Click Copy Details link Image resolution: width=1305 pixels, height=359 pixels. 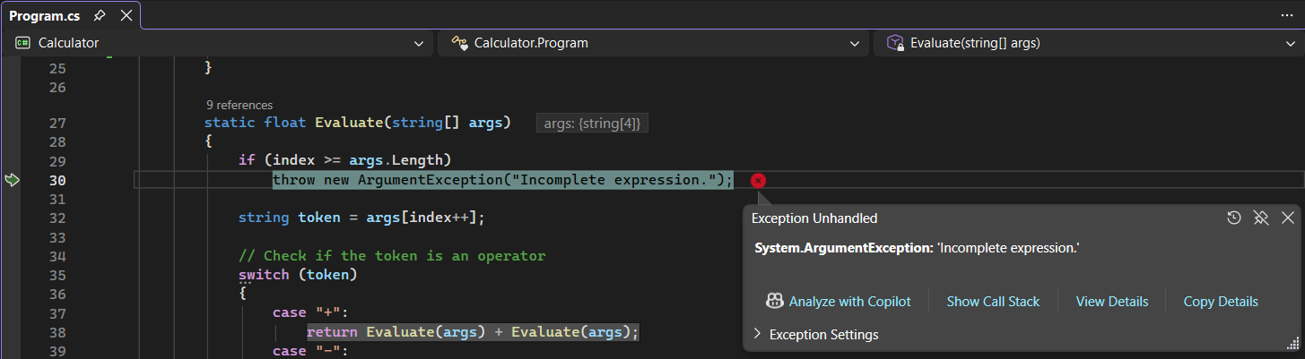coord(1221,302)
